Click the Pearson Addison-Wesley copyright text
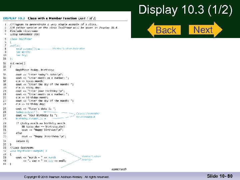The width and height of the screenshot is (240, 180). [x=67, y=177]
